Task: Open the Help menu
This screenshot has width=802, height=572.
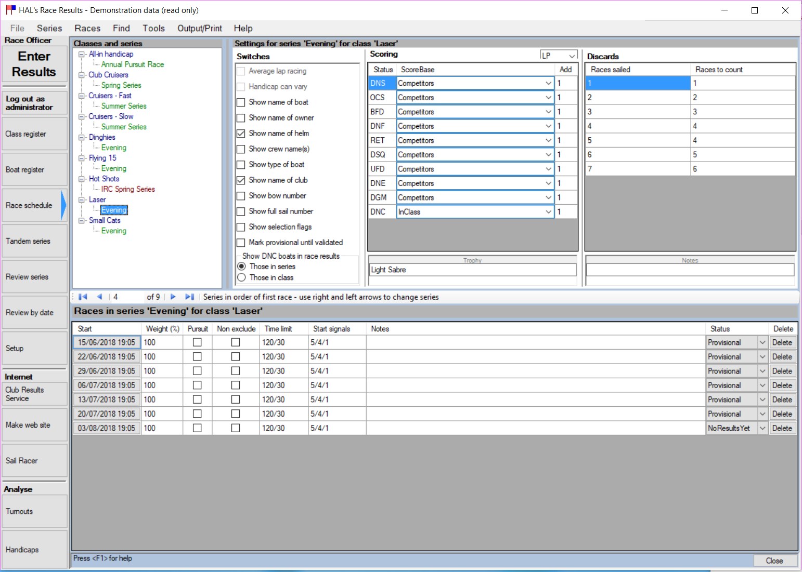Action: coord(243,28)
